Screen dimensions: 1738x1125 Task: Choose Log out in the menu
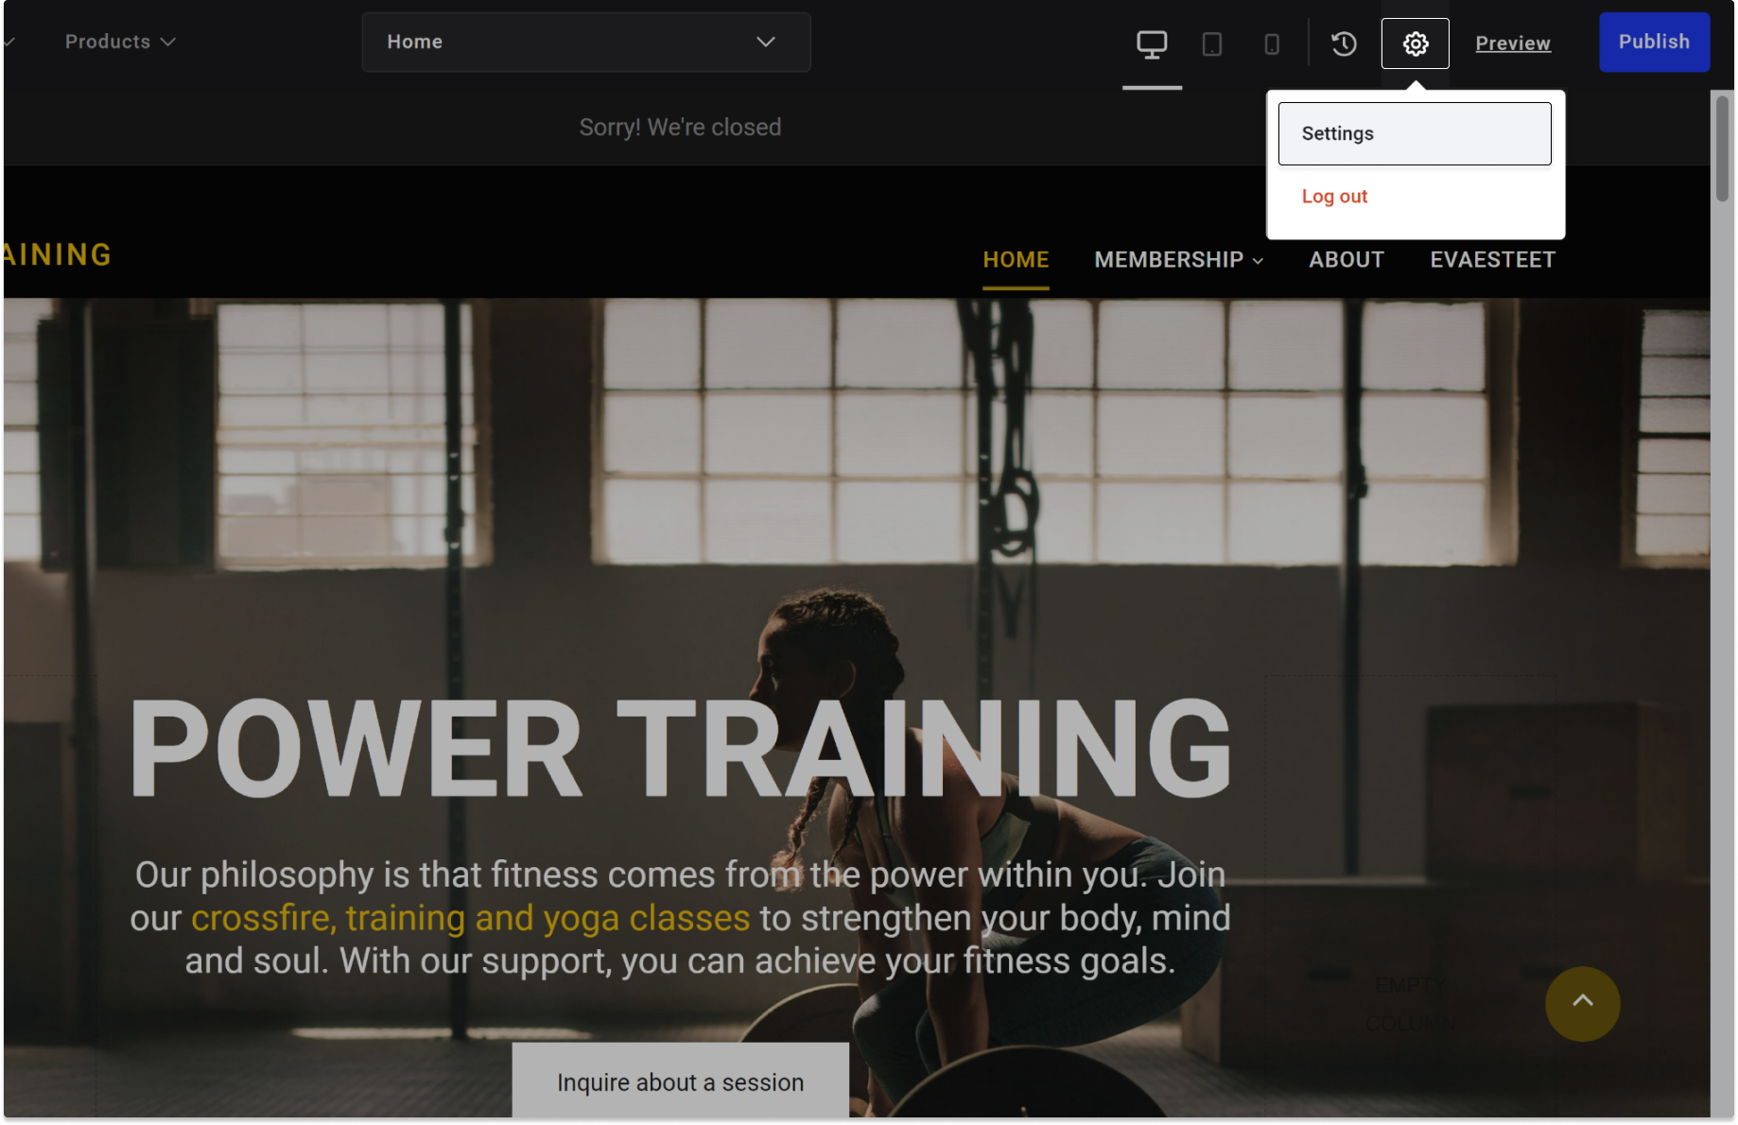click(x=1334, y=197)
